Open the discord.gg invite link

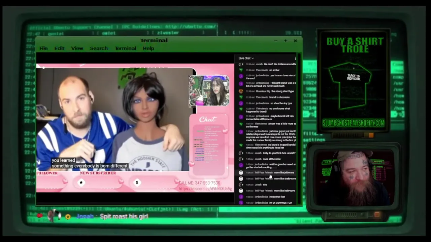pos(205,189)
